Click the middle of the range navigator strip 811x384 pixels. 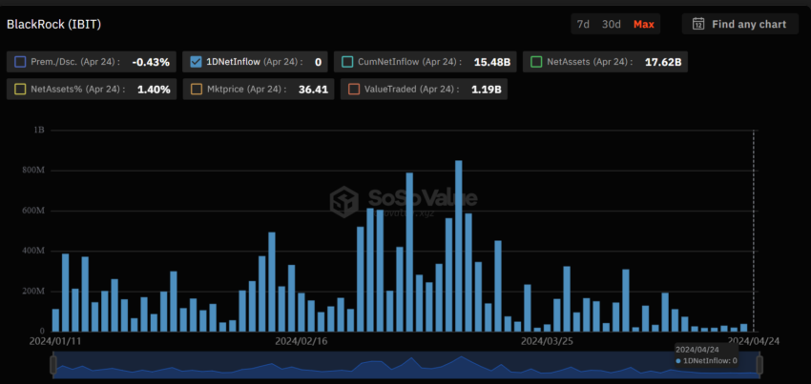tap(406, 365)
